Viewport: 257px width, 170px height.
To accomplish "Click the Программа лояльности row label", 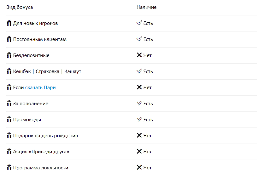I will pos(41,167).
